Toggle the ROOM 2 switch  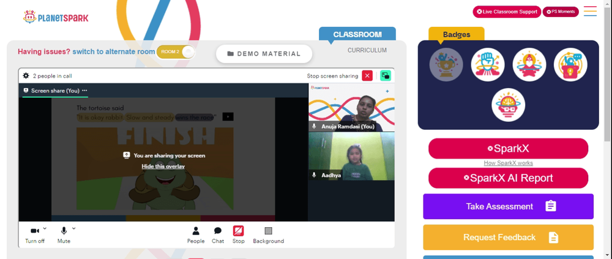click(x=175, y=52)
